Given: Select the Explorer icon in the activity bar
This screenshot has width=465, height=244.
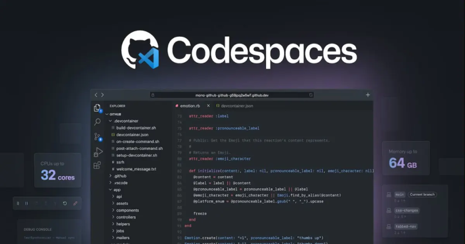Looking at the screenshot, I should tap(96, 108).
